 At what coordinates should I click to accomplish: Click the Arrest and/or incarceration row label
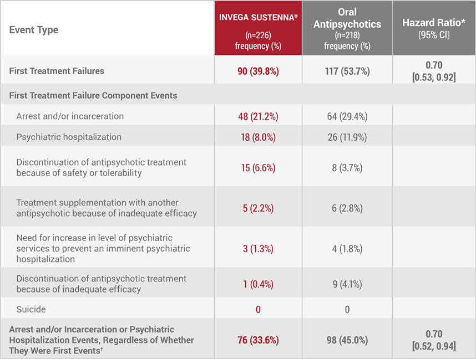pos(70,116)
